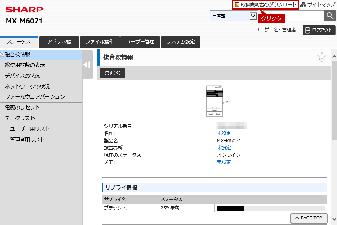Collapse the left menu panel arrow
Viewport: 337px width, 225px height.
tap(87, 65)
